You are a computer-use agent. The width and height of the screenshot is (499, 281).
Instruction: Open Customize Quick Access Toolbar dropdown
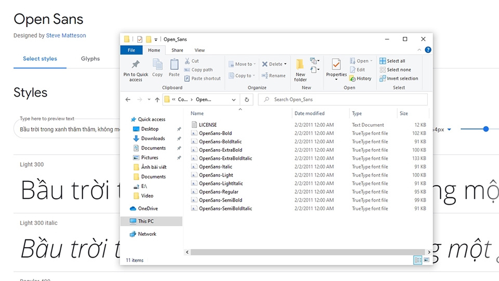[x=155, y=39]
